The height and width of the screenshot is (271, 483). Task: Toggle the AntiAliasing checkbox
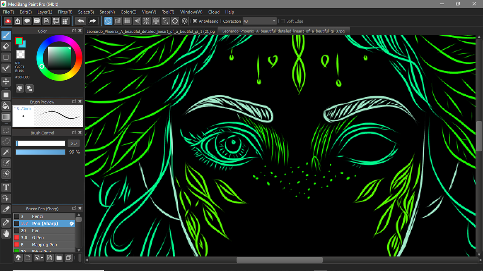point(195,21)
